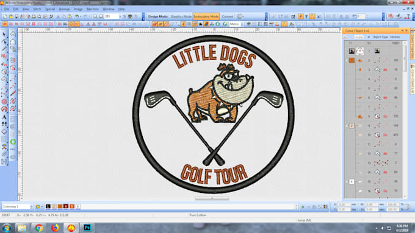The image size is (415, 233).
Task: Open the Help menu
Action: click(121, 9)
